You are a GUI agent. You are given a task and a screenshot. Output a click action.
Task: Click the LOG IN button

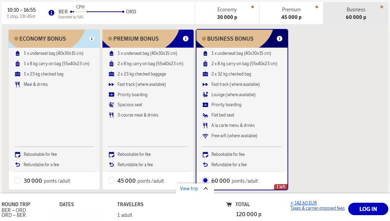pos(368,209)
